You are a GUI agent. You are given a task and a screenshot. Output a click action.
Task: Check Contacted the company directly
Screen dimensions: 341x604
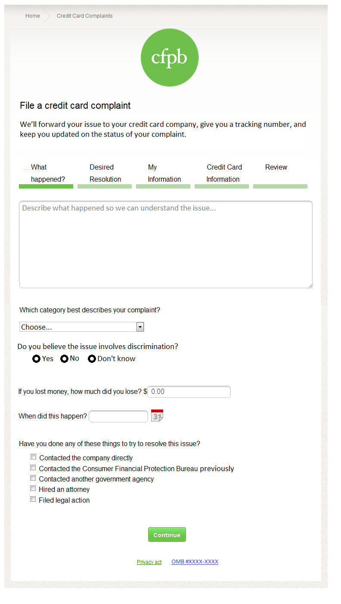pyautogui.click(x=33, y=457)
